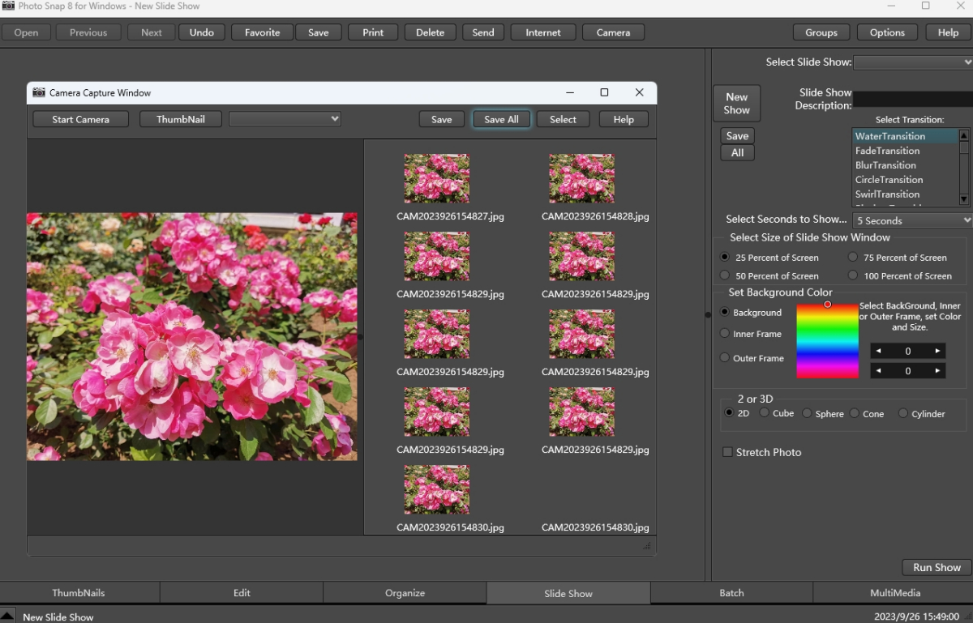
Task: Click Save in the Camera Capture Window
Action: pos(442,119)
